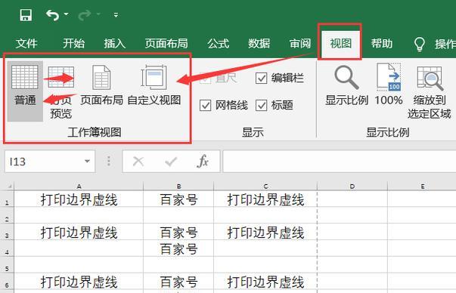Click the Undo arrow icon

[x=52, y=15]
